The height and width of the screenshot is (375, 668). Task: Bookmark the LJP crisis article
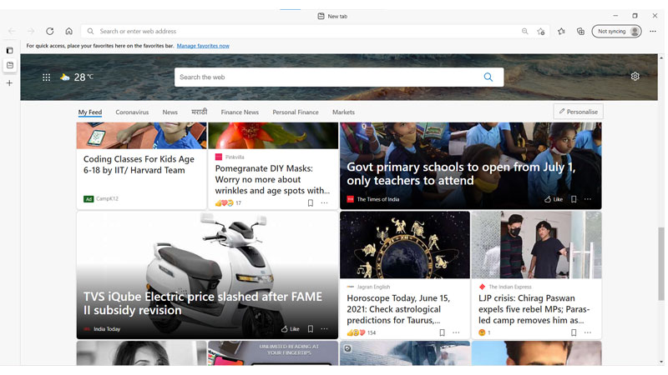[x=574, y=332]
